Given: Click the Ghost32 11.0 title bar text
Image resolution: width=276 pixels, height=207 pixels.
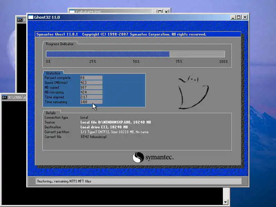Looking at the screenshot, I should 47,17.
